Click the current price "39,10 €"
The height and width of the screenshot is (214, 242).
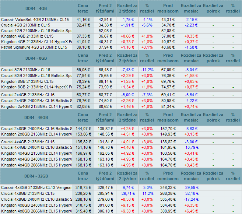(x=83, y=47)
